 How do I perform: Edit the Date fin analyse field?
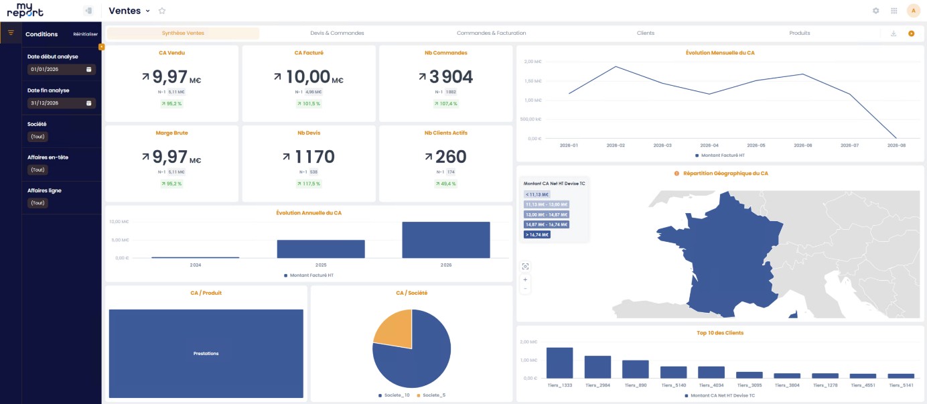coord(62,103)
